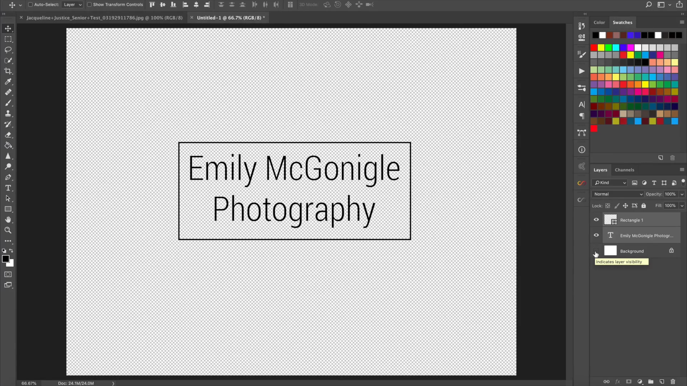
Task: Select the Dodge tool
Action: pos(8,167)
